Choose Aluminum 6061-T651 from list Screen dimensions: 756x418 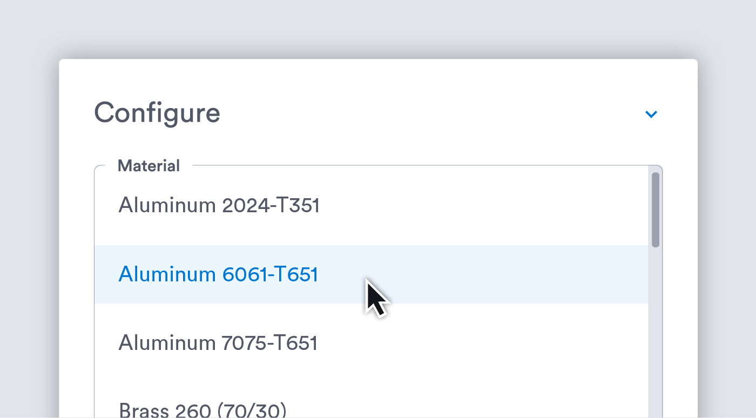pyautogui.click(x=218, y=274)
